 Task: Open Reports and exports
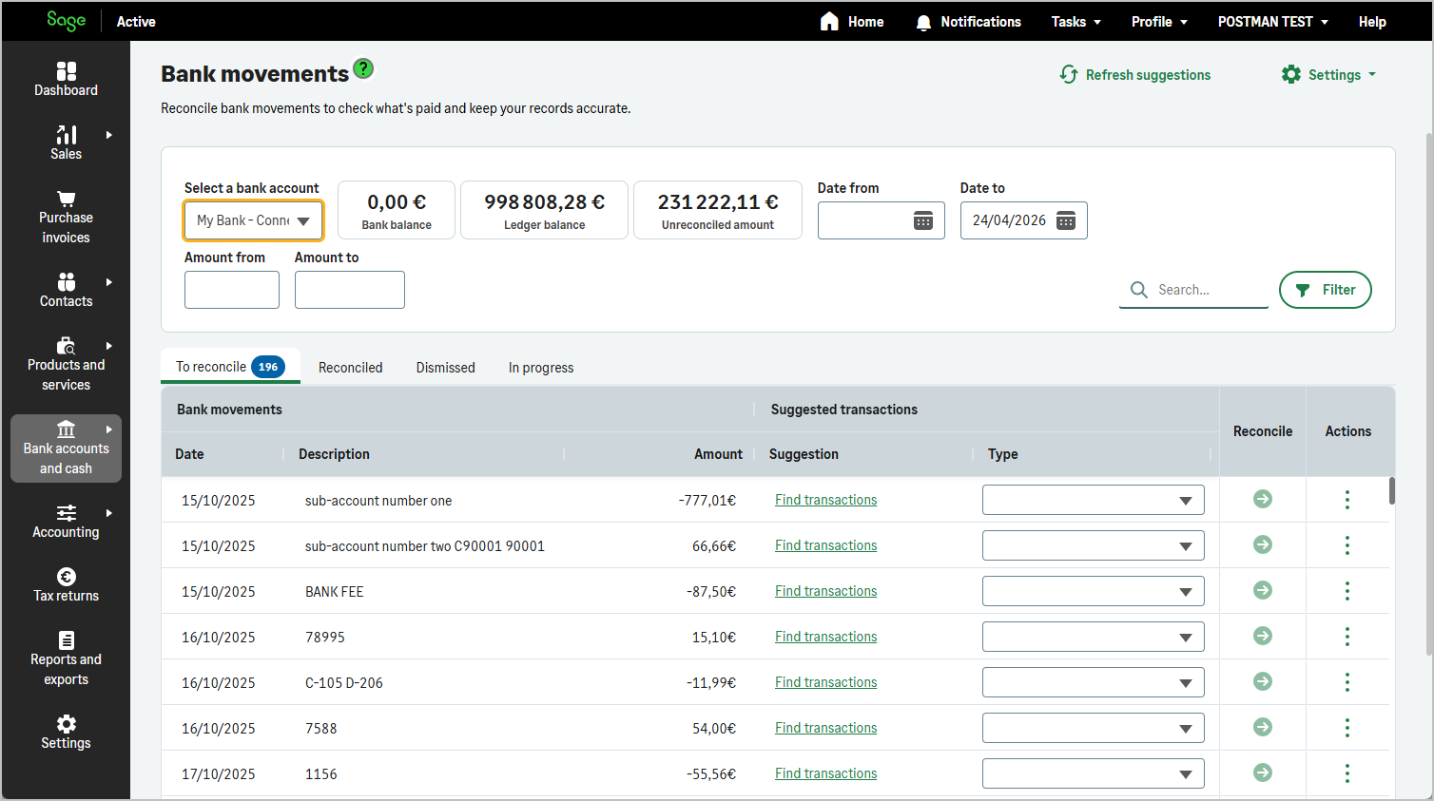(66, 659)
